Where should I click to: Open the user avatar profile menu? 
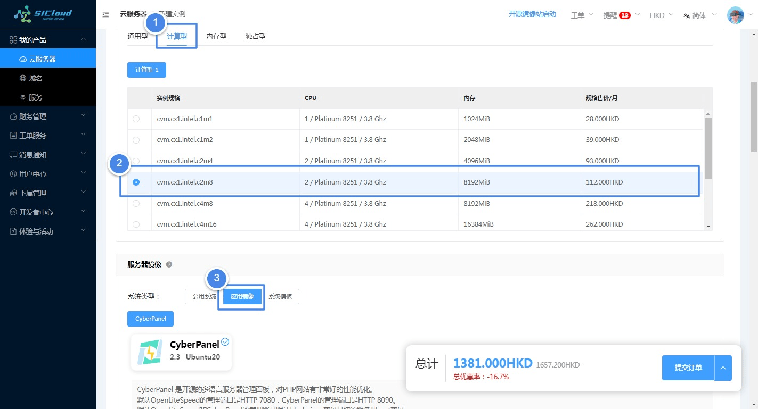[x=736, y=15]
